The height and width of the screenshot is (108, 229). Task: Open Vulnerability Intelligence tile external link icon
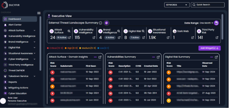point(94,38)
